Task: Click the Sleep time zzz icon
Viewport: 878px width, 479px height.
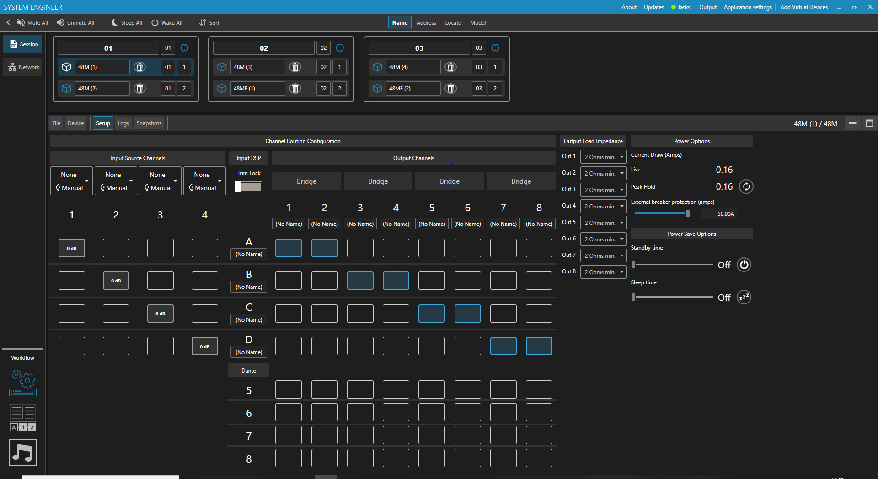Action: tap(744, 297)
